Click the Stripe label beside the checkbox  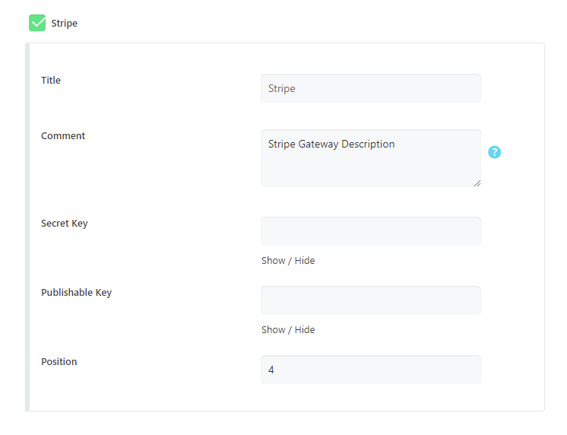click(64, 23)
